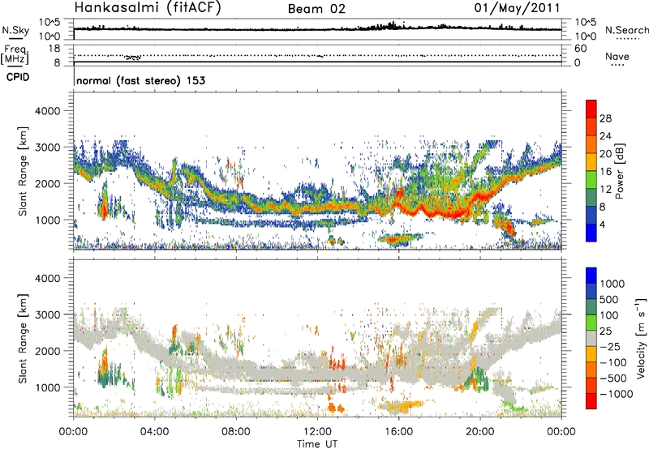The image size is (649, 449).
Task: Click the 'Time UT' axis label
Action: [x=317, y=444]
